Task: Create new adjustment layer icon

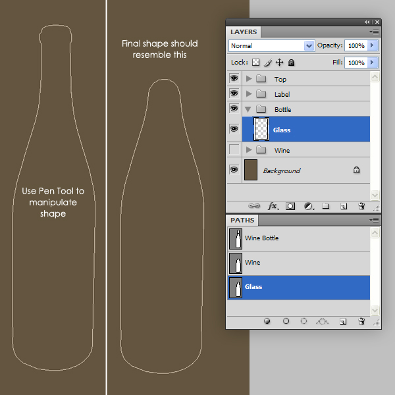Action: tap(309, 206)
